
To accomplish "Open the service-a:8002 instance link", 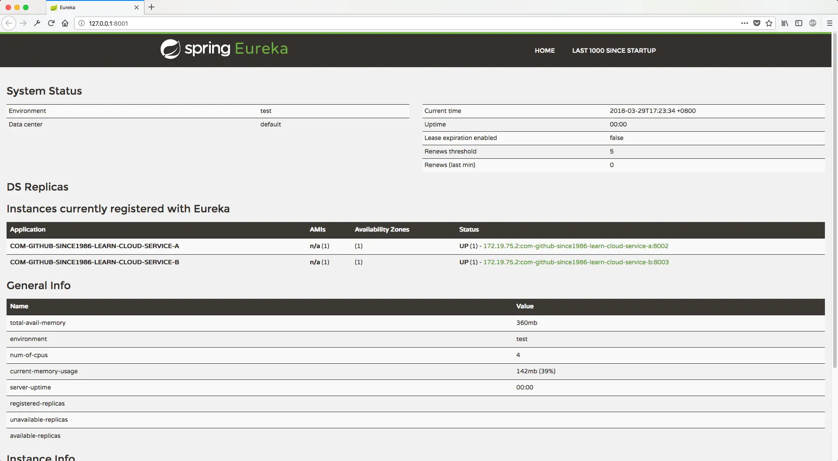I will coord(576,246).
